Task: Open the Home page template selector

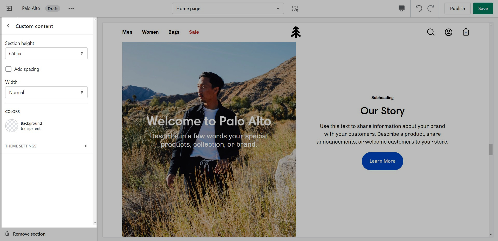Action: 228,9
